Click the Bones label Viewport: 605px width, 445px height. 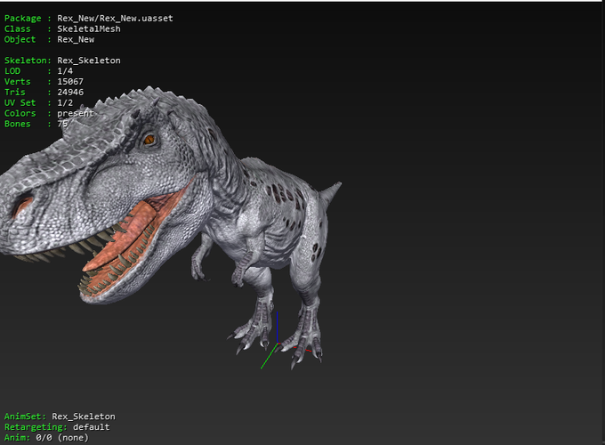pyautogui.click(x=18, y=124)
